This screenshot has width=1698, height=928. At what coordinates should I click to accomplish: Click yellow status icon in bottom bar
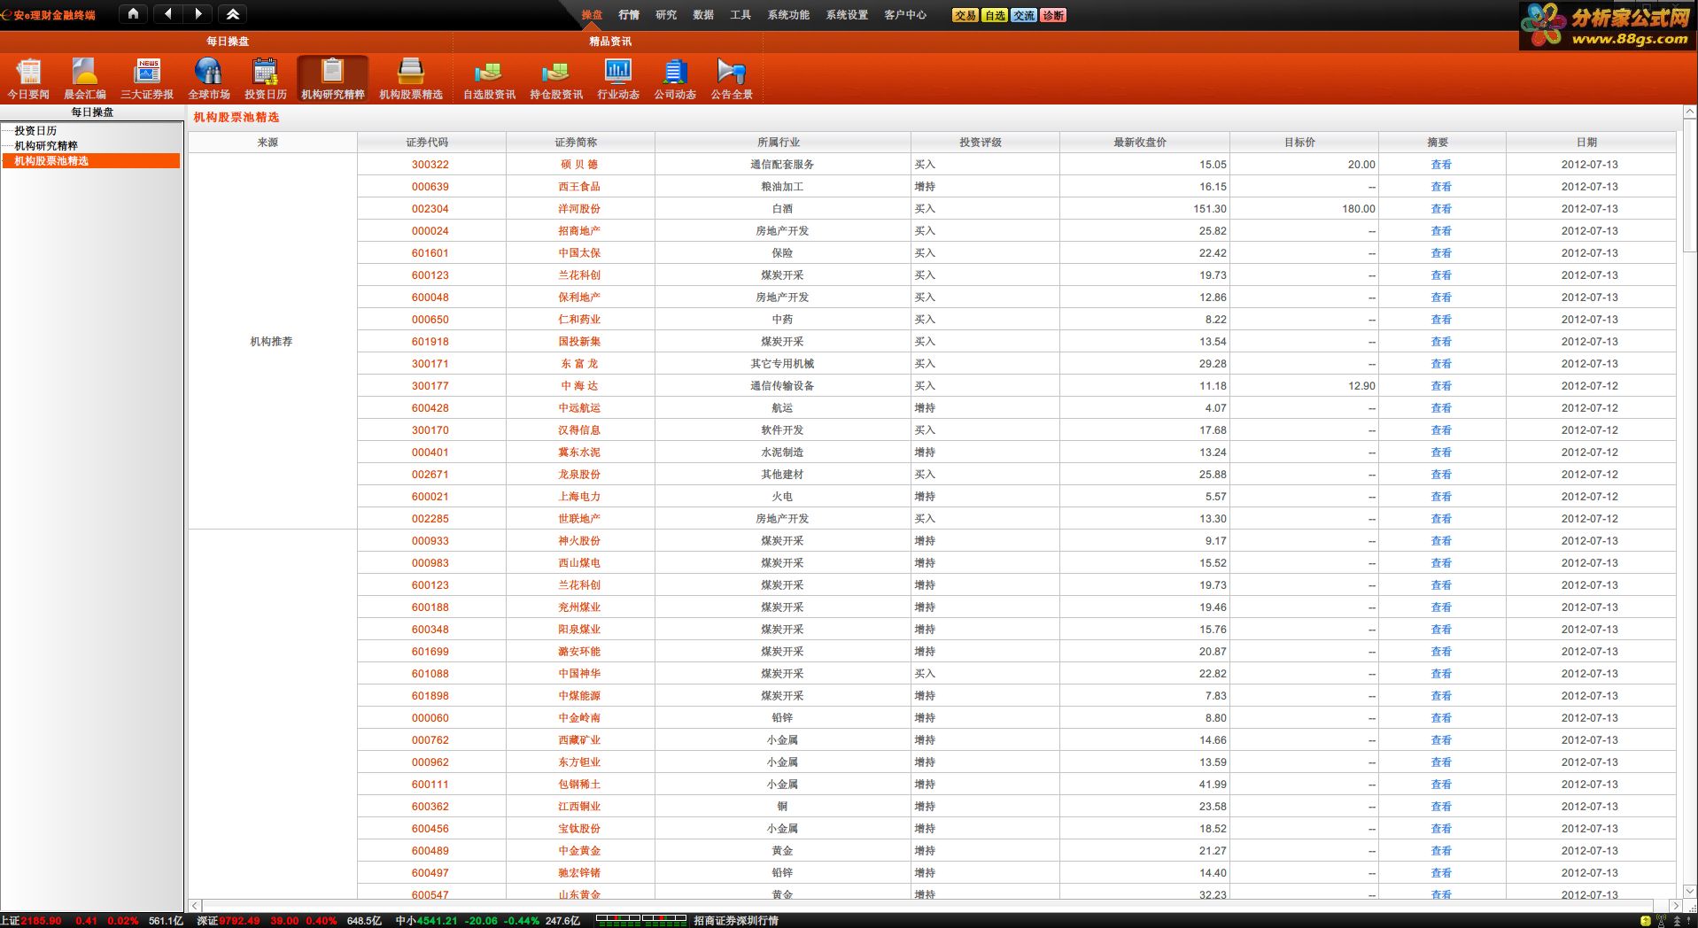pos(1646,921)
